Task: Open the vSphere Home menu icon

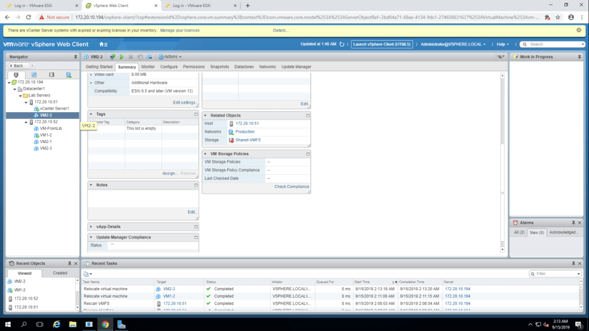Action: pyautogui.click(x=103, y=44)
